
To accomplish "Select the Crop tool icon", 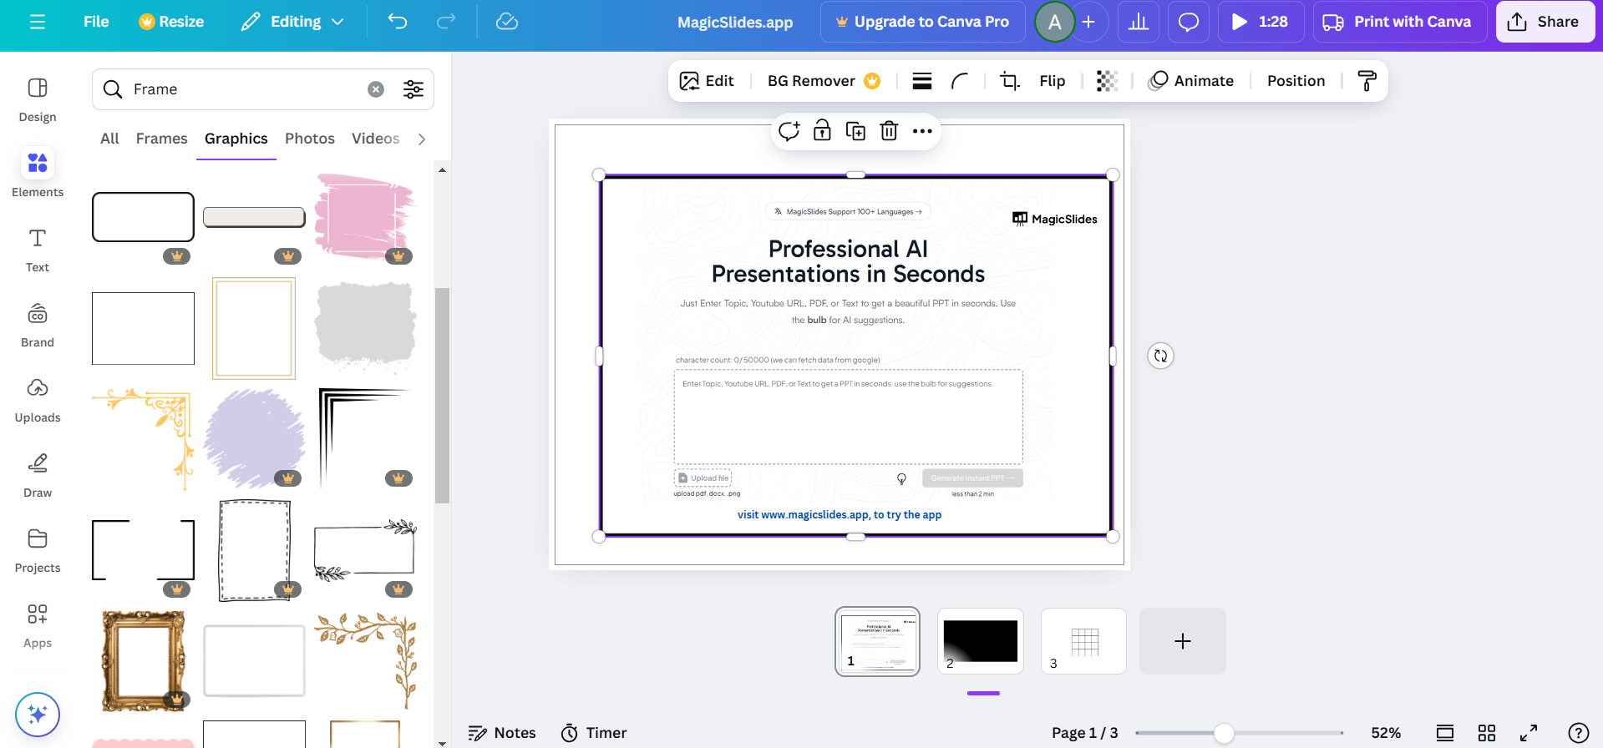I will (x=1010, y=81).
